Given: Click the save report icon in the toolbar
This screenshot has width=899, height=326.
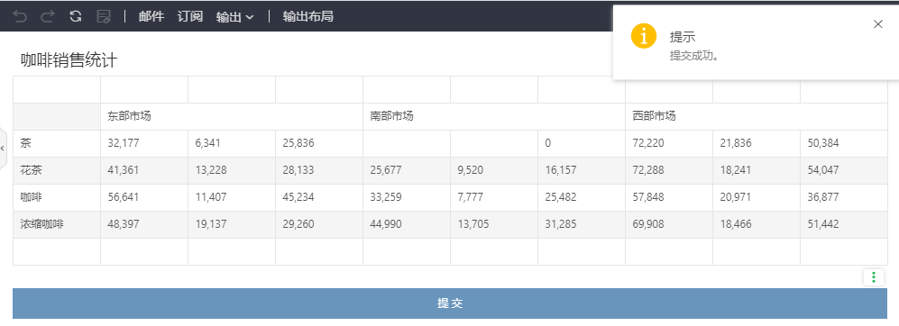Looking at the screenshot, I should [104, 16].
